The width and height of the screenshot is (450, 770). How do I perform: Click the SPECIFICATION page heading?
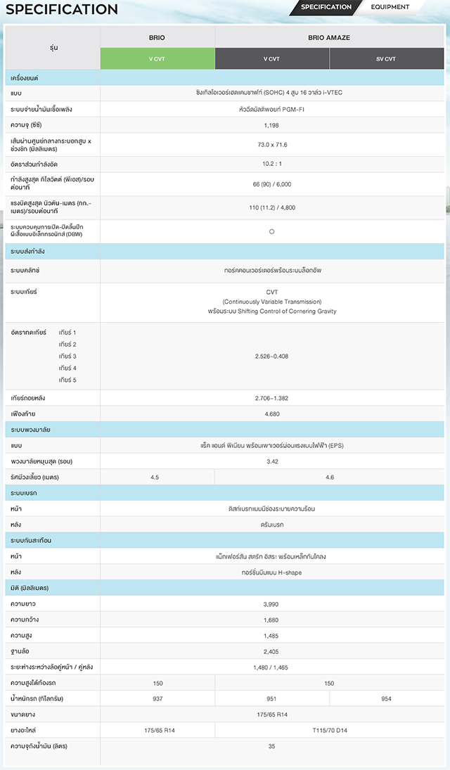click(x=62, y=9)
